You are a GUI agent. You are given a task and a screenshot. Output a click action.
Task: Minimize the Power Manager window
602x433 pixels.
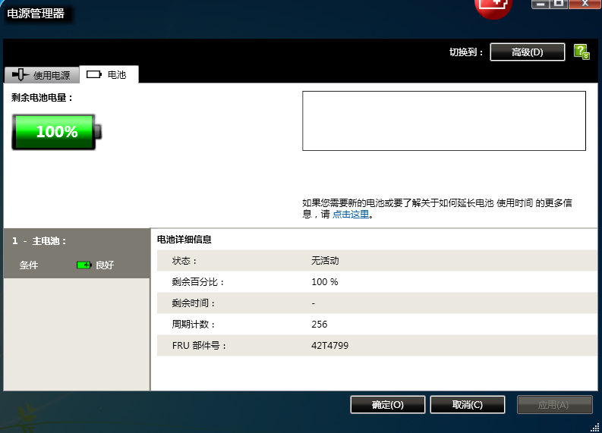(541, 4)
